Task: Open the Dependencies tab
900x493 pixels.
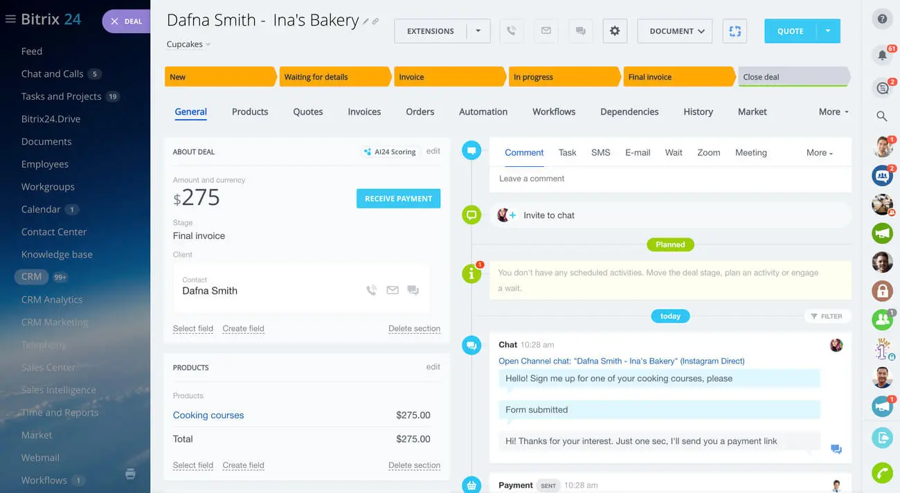Action: pyautogui.click(x=629, y=111)
